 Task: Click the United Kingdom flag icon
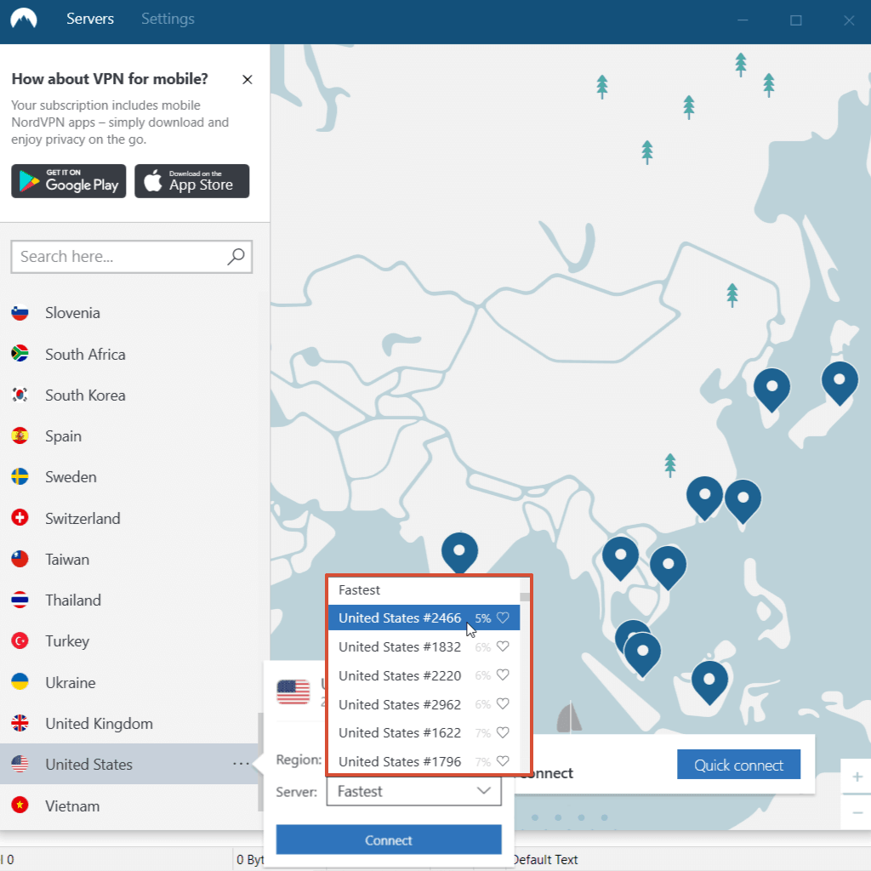[20, 723]
